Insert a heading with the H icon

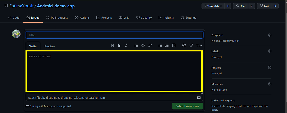click(112, 46)
